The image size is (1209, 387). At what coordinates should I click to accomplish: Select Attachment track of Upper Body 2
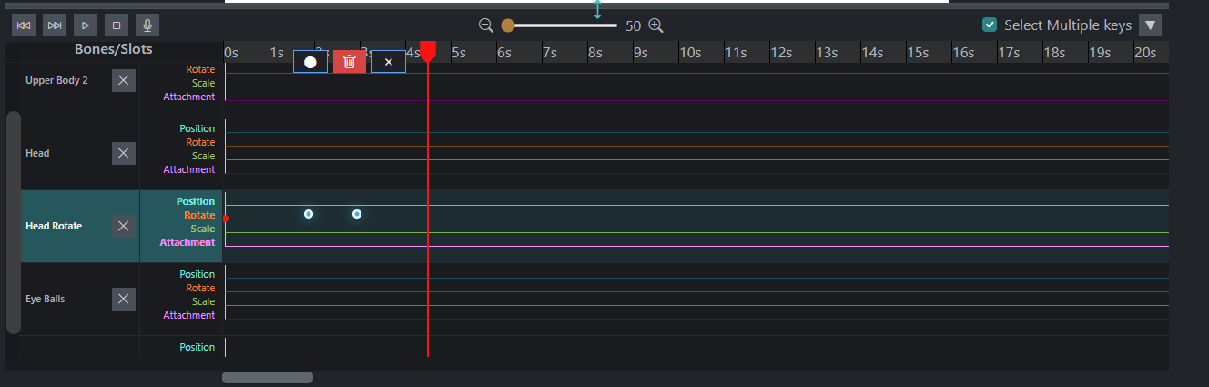tap(188, 97)
